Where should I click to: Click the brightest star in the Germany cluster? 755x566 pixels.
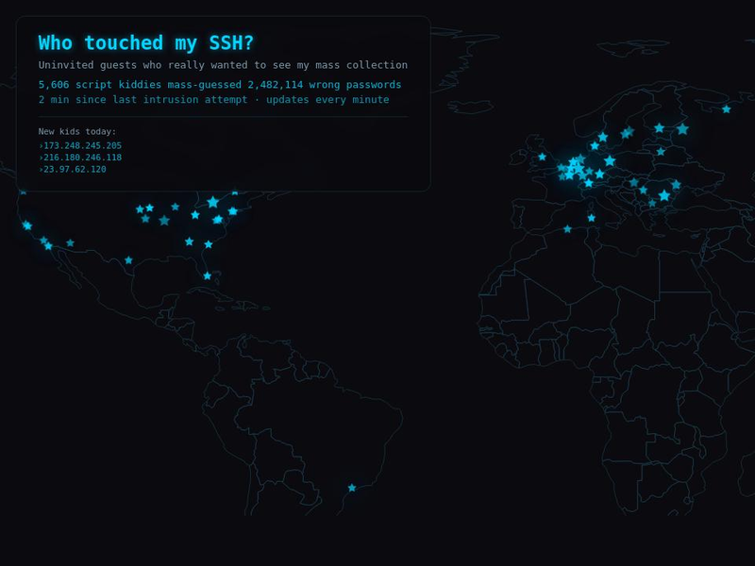(x=574, y=165)
